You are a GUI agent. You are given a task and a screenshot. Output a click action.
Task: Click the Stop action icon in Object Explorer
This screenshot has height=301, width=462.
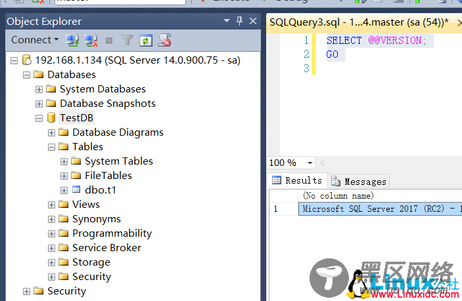pyautogui.click(x=109, y=41)
